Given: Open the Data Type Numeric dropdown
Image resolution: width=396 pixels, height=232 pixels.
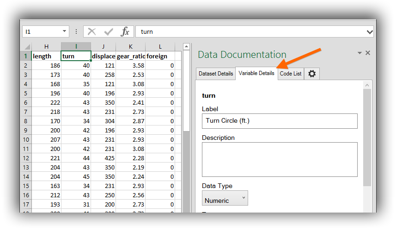Looking at the screenshot, I should pos(225,198).
